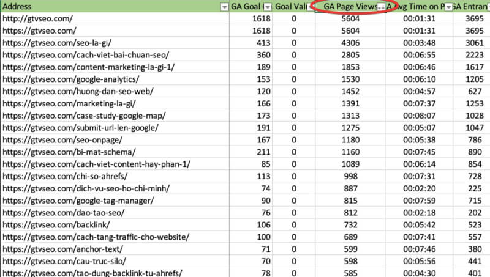
Task: Select the entrances value 3061
Action: pyautogui.click(x=472, y=43)
